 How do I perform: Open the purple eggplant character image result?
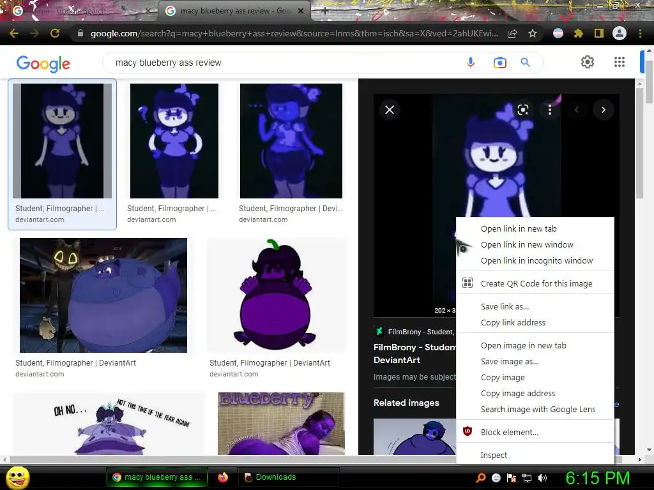point(276,295)
